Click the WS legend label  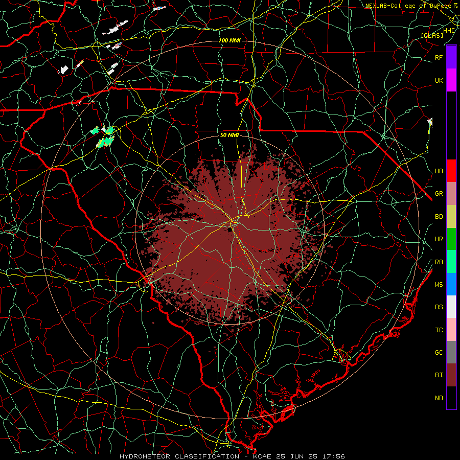[x=439, y=284]
